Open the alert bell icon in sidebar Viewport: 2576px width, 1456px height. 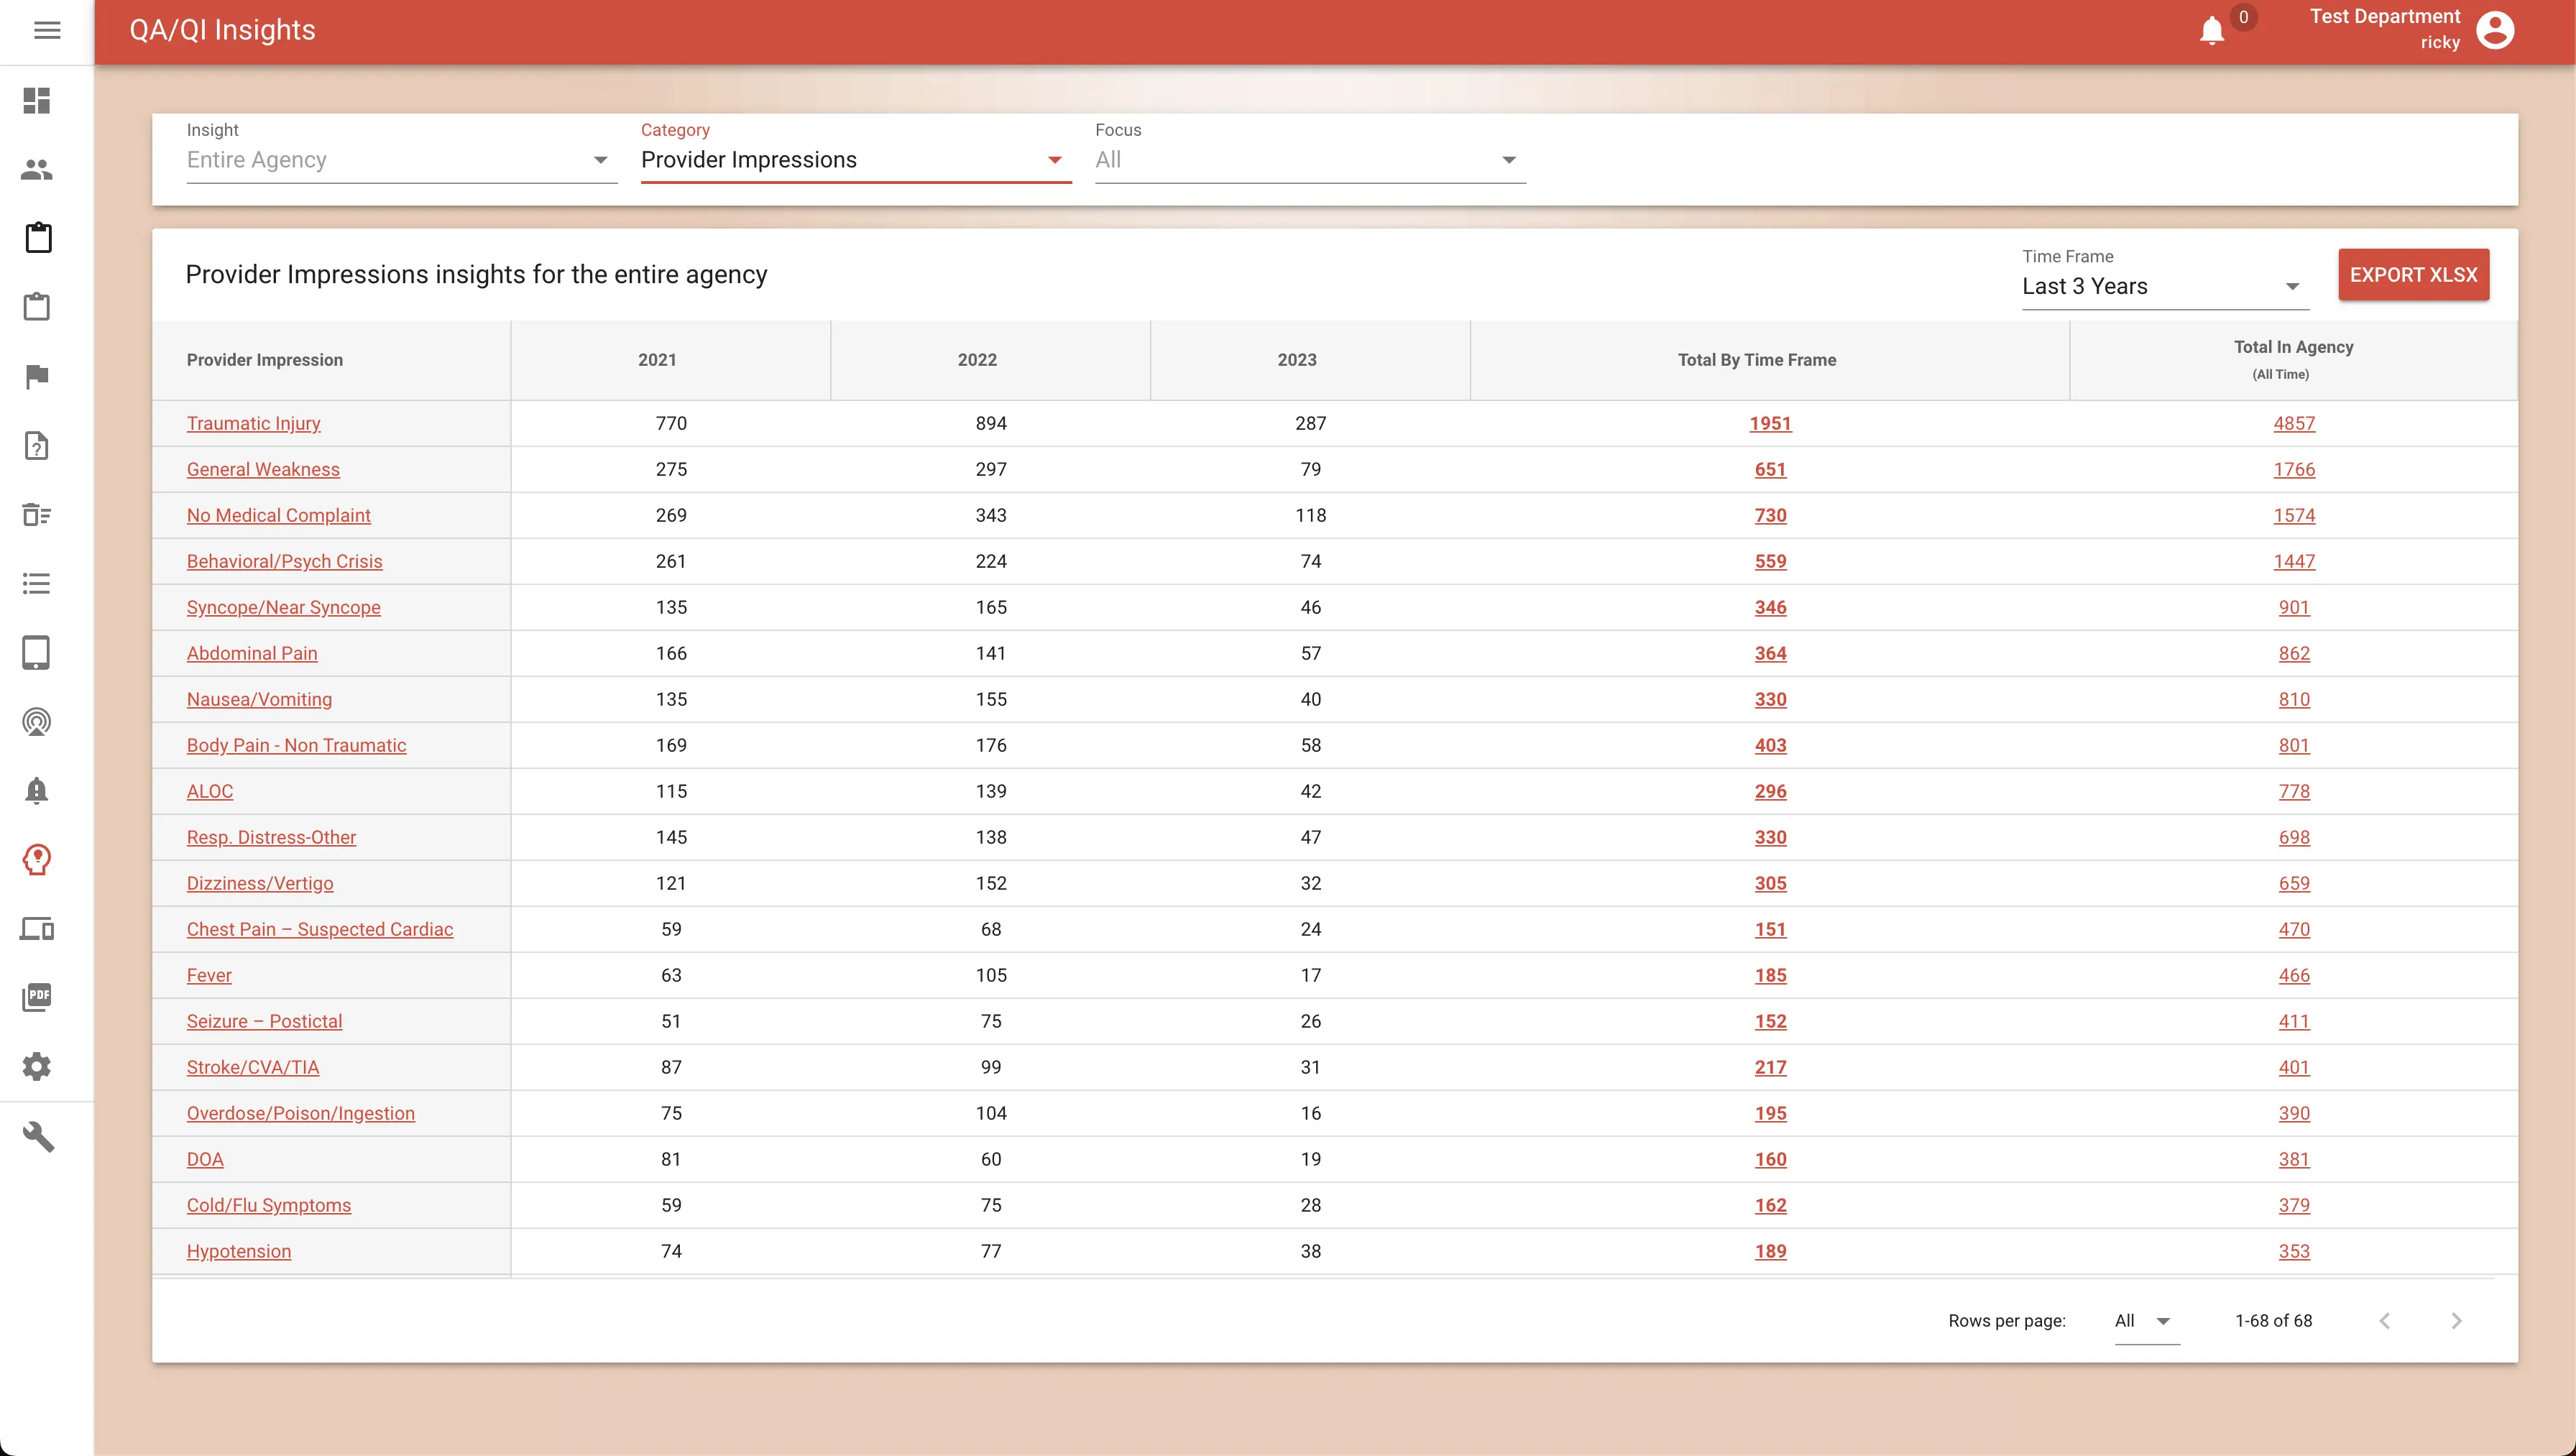37,790
